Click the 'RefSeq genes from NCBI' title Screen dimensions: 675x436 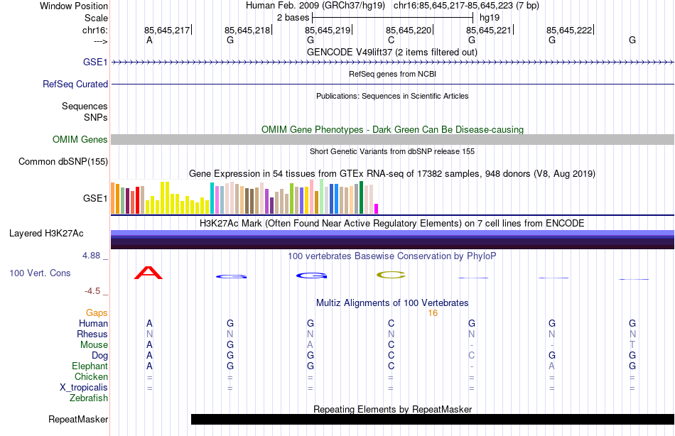point(392,74)
